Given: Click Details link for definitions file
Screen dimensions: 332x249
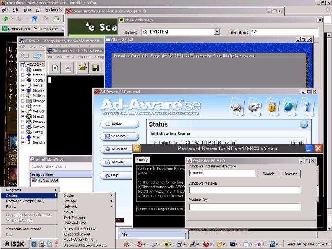Looking at the screenshot, I should (x=298, y=142).
